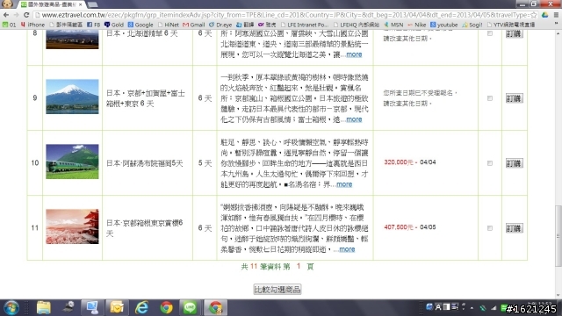
Task: Launch Internet Explorer from the taskbar
Action: (142, 308)
